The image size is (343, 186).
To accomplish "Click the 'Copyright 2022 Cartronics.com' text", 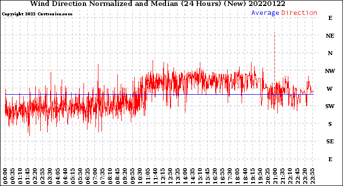I will pyautogui.click(x=37, y=14).
